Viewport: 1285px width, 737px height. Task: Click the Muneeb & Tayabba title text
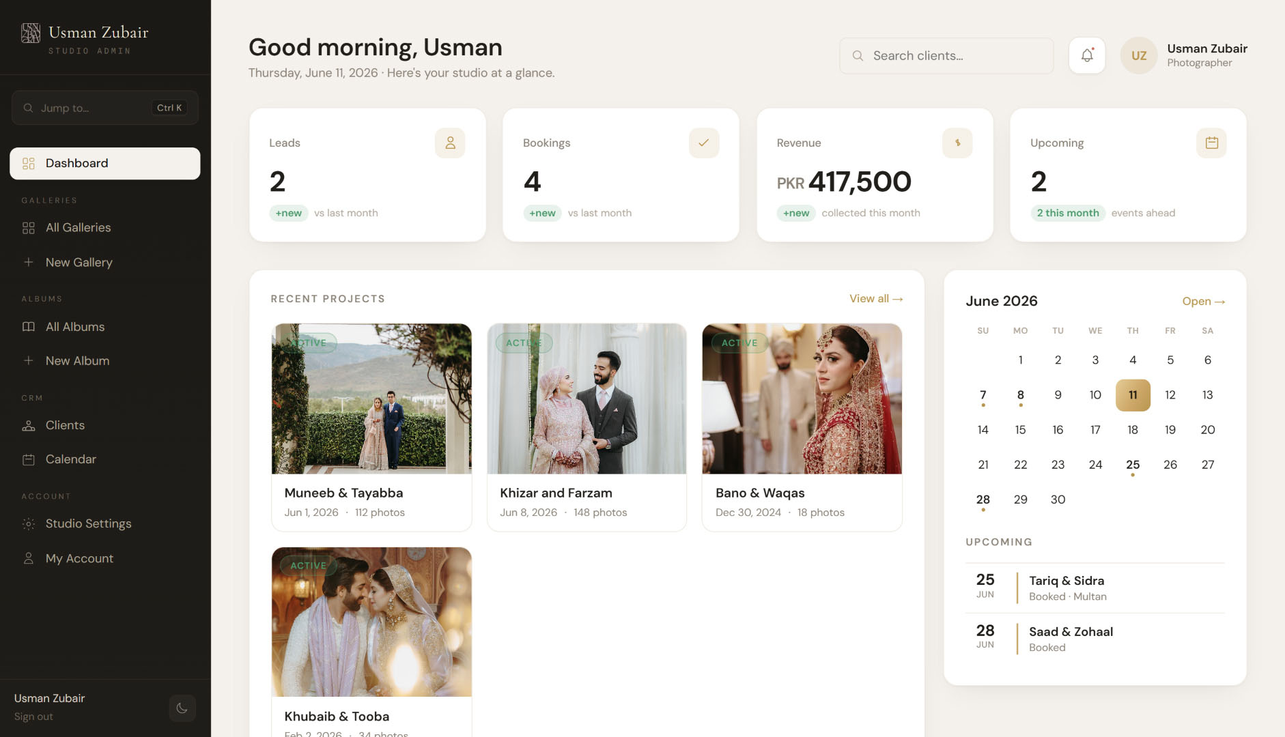tap(343, 493)
